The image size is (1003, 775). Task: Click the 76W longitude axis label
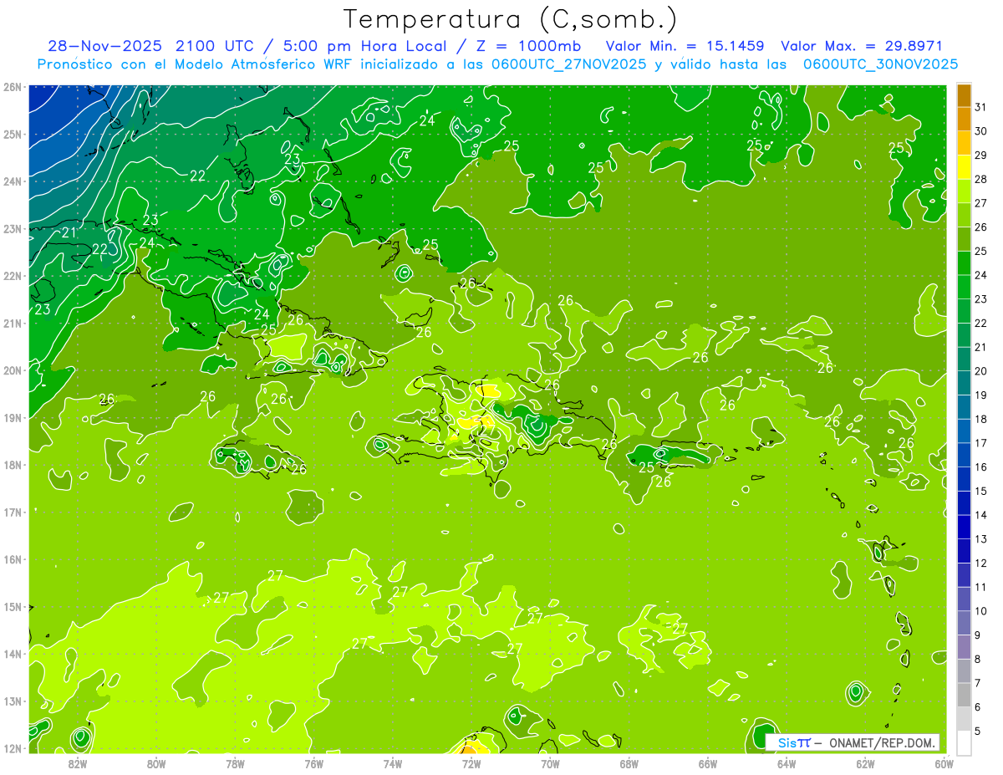tap(314, 764)
